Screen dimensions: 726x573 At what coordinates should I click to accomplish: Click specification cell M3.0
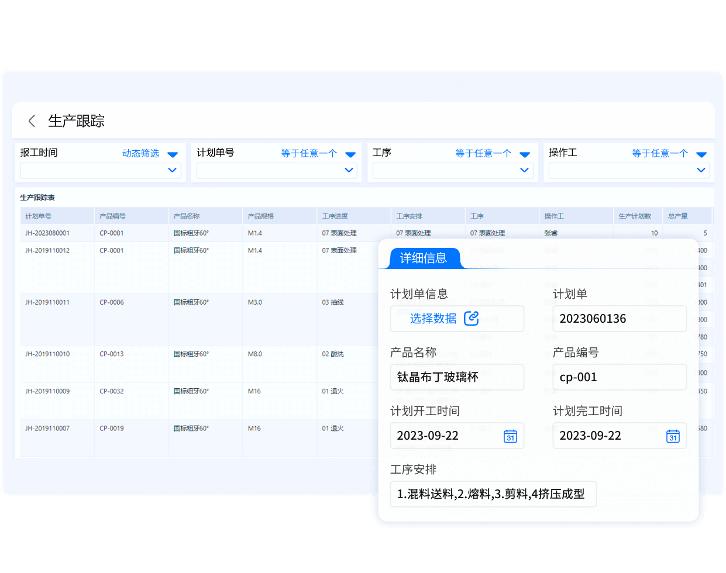point(255,302)
